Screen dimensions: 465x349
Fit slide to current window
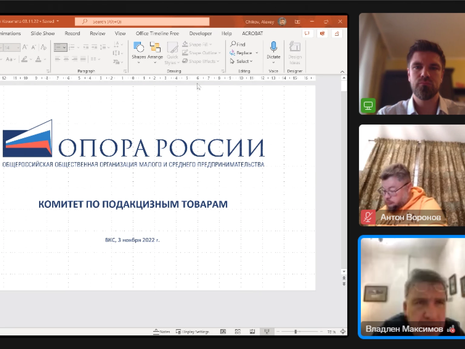tap(343, 332)
